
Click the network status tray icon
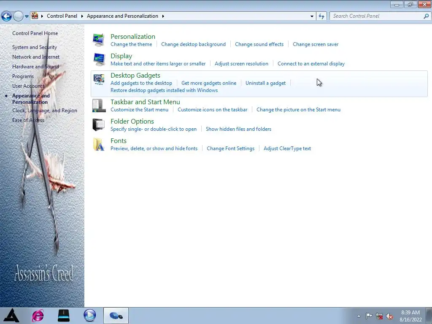[379, 316]
